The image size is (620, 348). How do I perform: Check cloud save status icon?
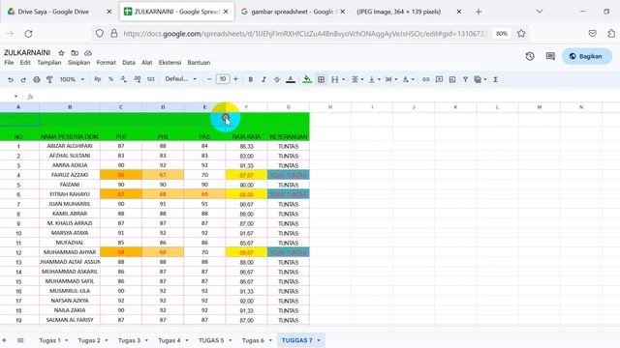pyautogui.click(x=88, y=53)
